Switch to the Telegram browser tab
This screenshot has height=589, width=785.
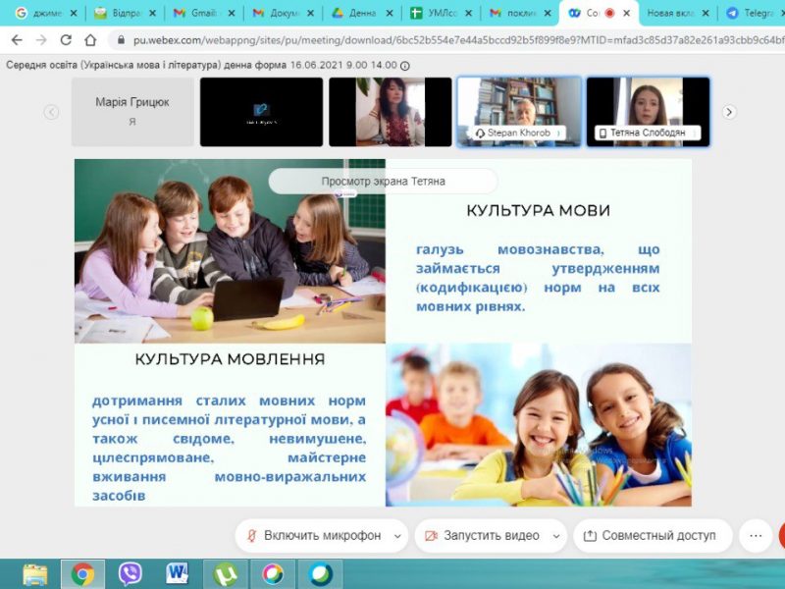[750, 14]
